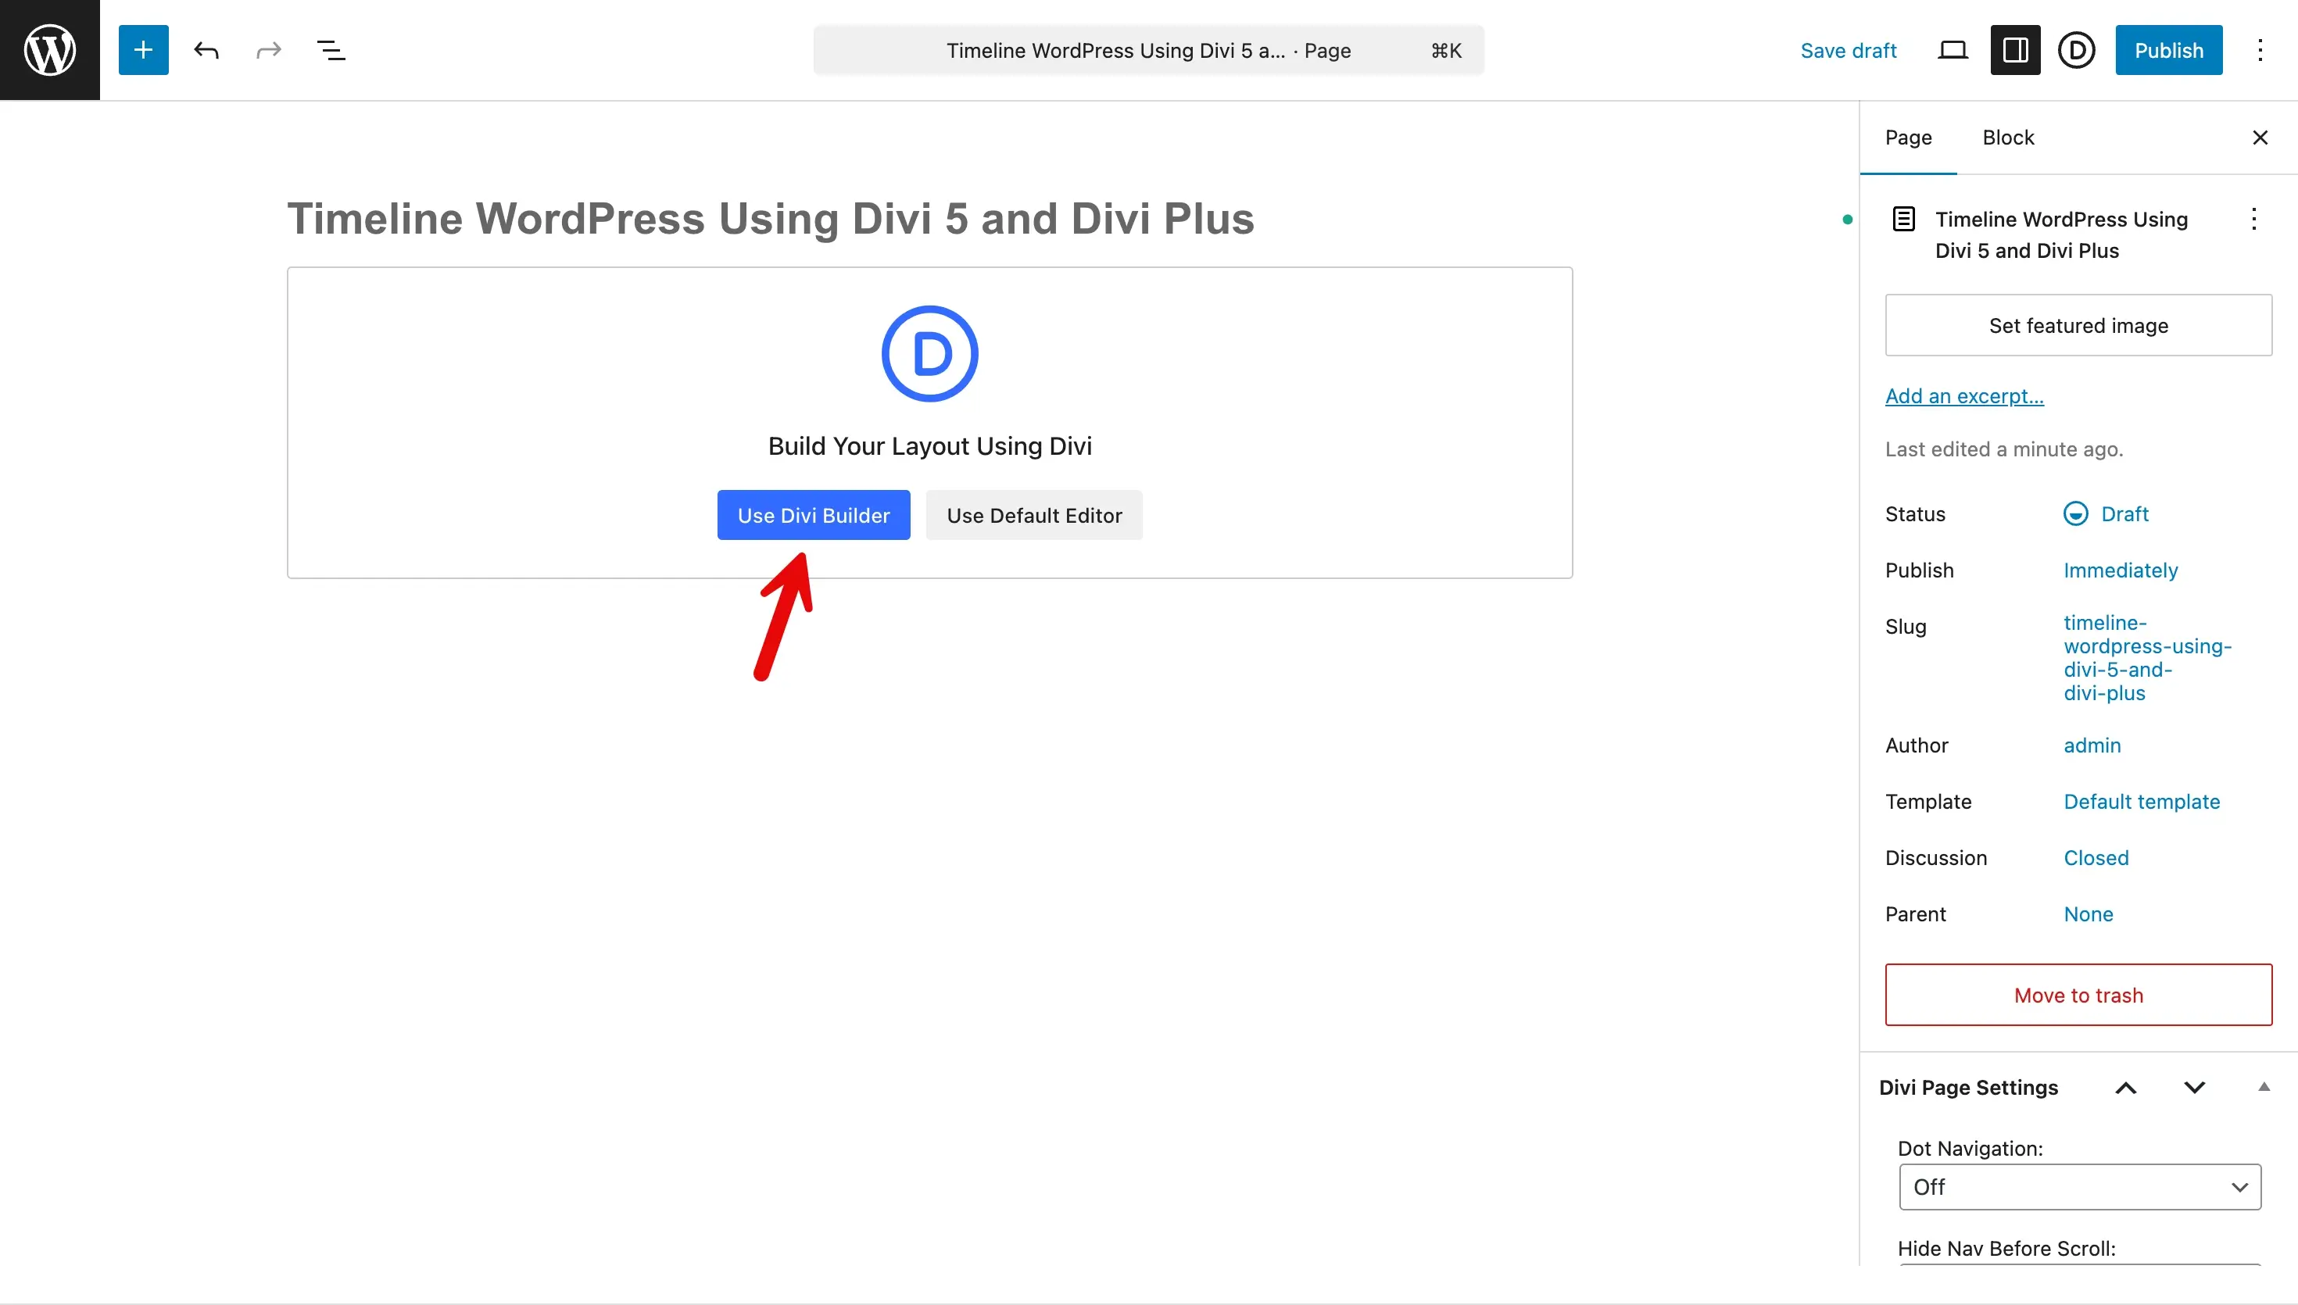Publish the page
This screenshot has width=2298, height=1305.
click(x=2169, y=50)
